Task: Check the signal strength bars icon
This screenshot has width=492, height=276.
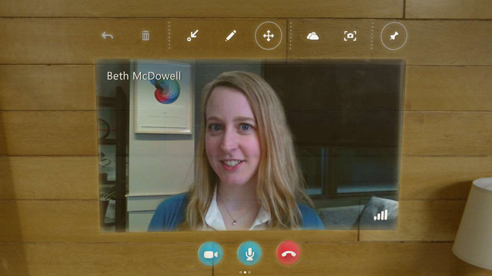Action: 381,215
